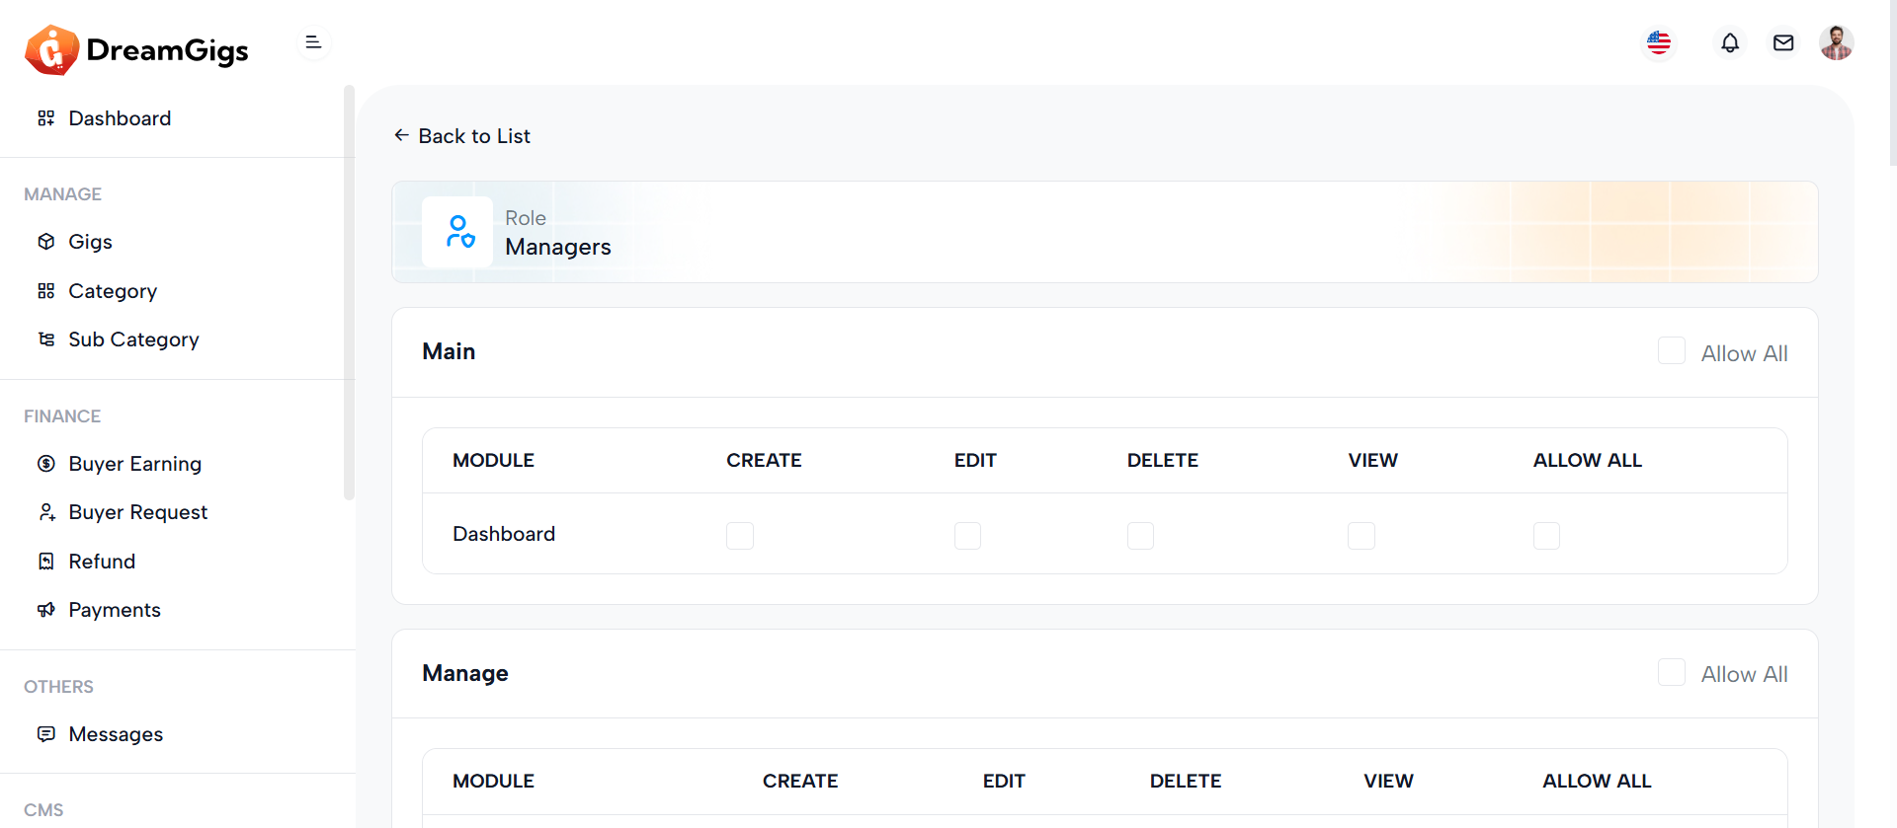Click the Buyer Earning dollar icon
The width and height of the screenshot is (1897, 828).
pyautogui.click(x=46, y=464)
